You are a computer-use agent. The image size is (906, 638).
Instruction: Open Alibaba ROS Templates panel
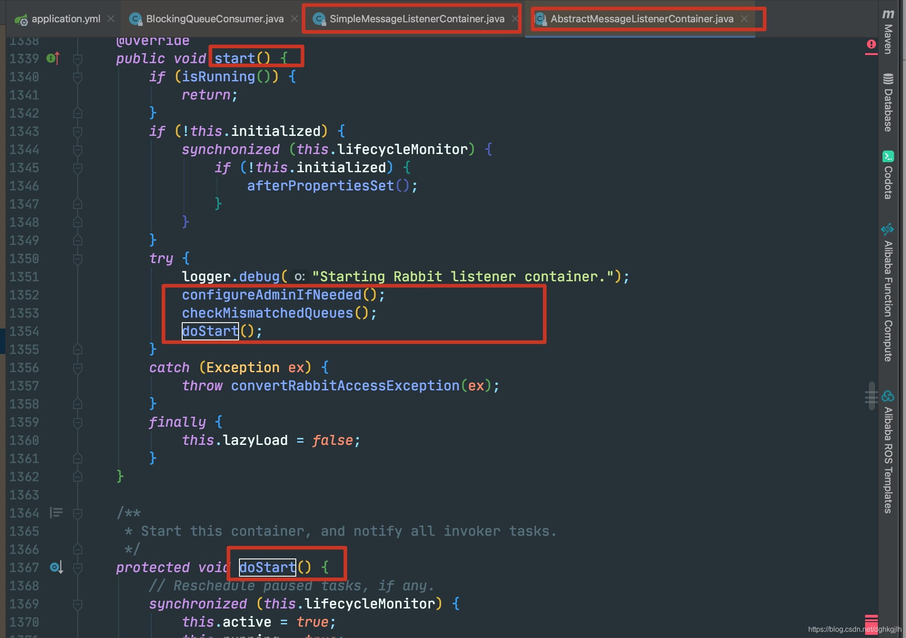tap(888, 452)
